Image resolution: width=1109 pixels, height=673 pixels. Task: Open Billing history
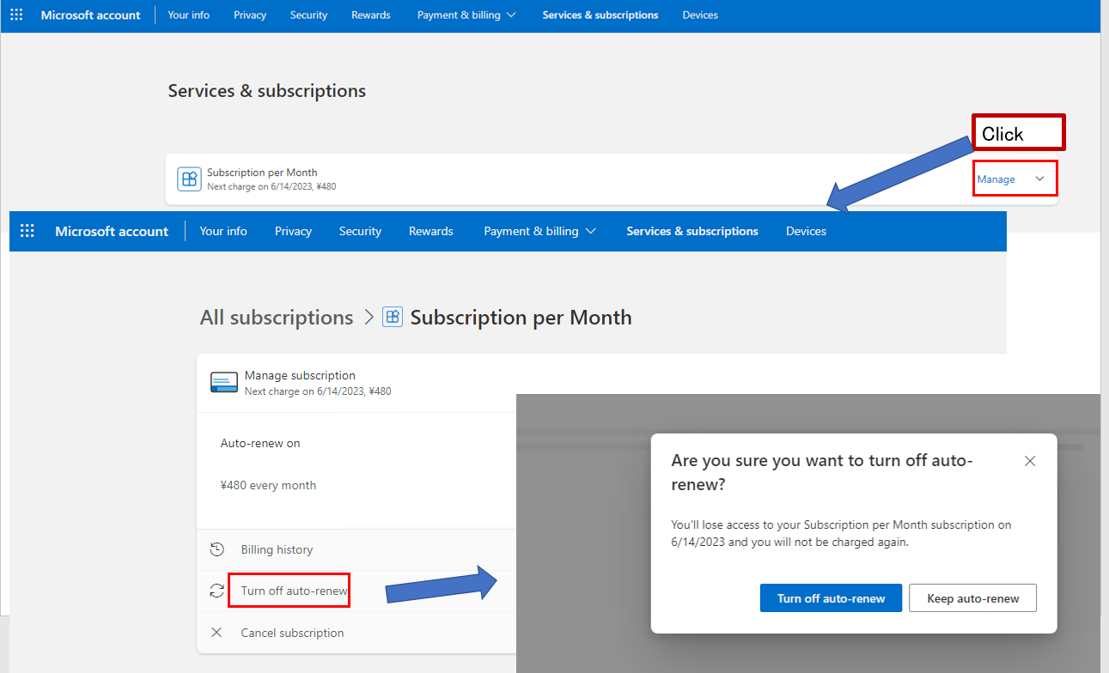pos(277,549)
